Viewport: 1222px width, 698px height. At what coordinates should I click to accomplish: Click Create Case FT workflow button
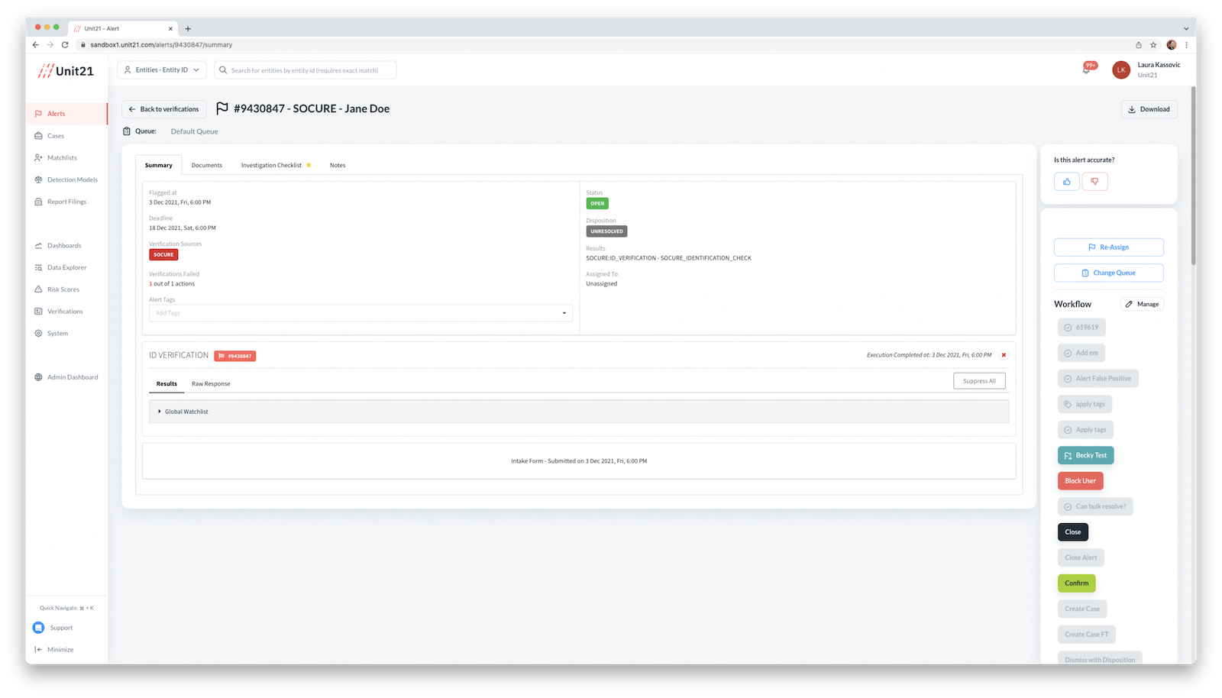1087,635
